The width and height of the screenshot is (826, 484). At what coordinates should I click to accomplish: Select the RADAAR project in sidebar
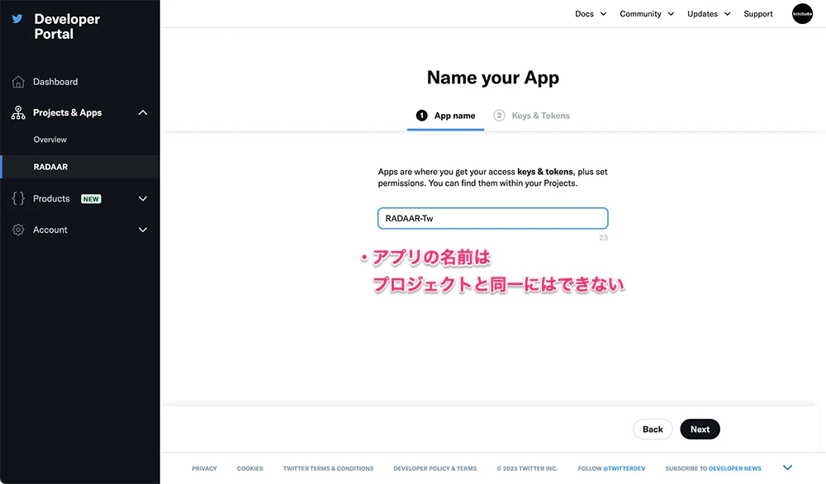click(x=50, y=167)
